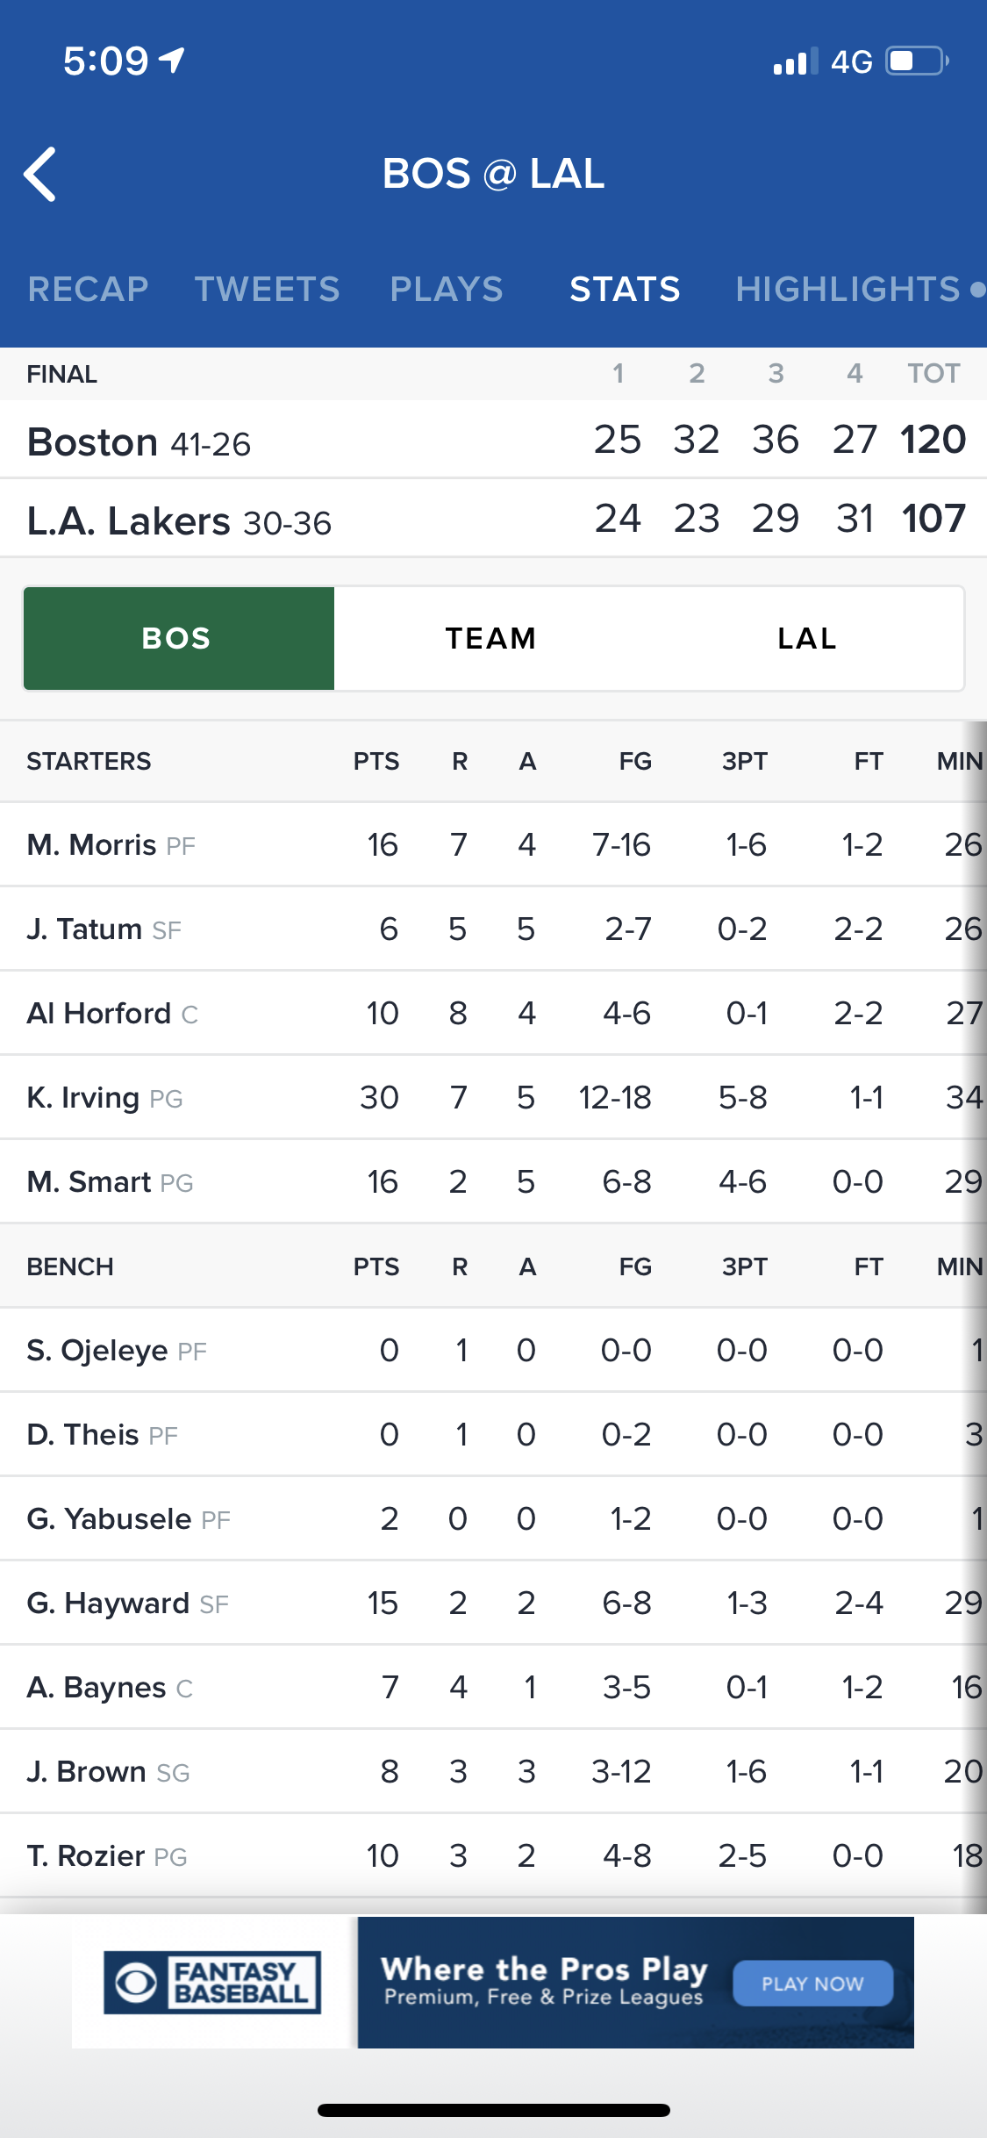Switch to the LAL player stats

(x=806, y=638)
